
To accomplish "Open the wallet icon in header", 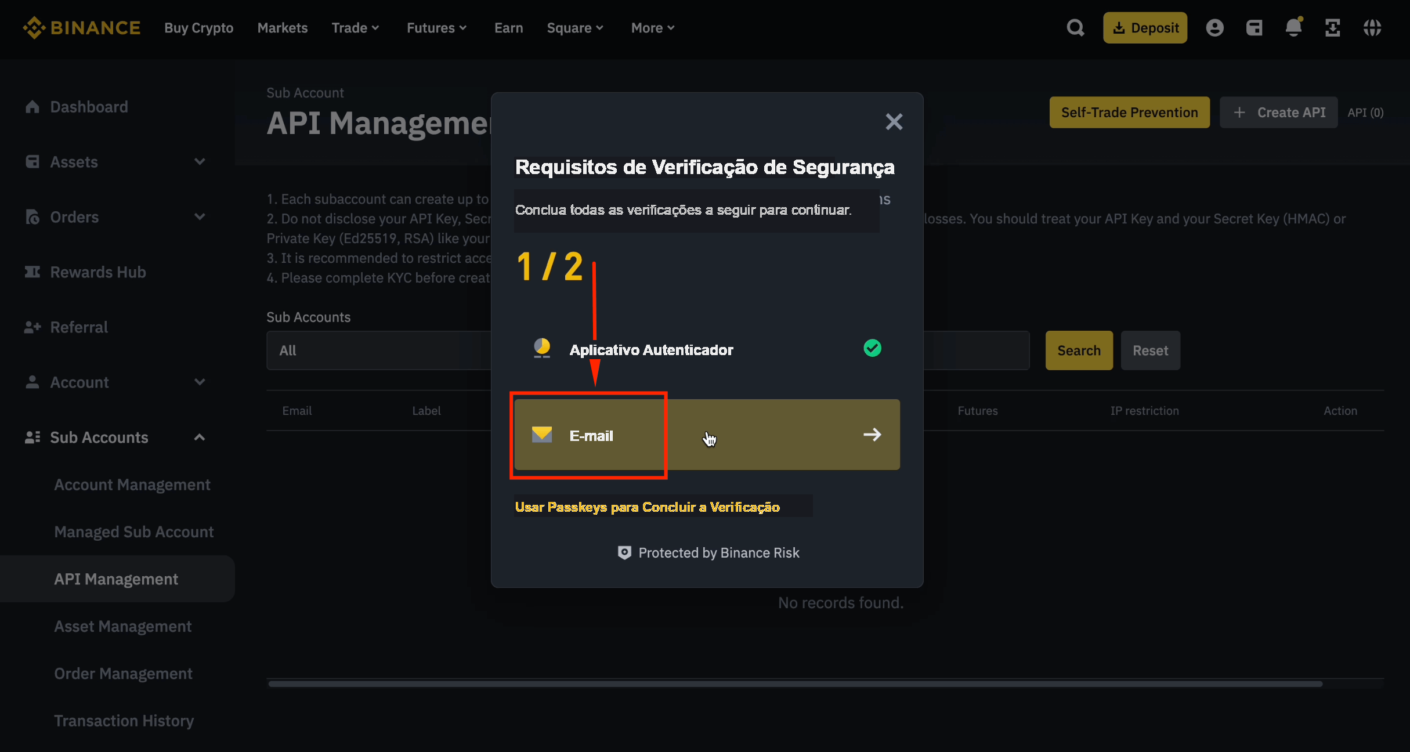I will 1254,28.
